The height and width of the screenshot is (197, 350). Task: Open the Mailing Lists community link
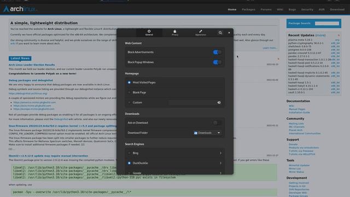[296, 124]
